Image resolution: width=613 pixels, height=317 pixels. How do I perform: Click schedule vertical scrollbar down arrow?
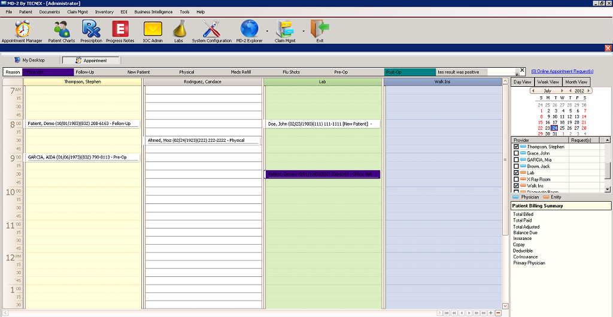[x=505, y=306]
